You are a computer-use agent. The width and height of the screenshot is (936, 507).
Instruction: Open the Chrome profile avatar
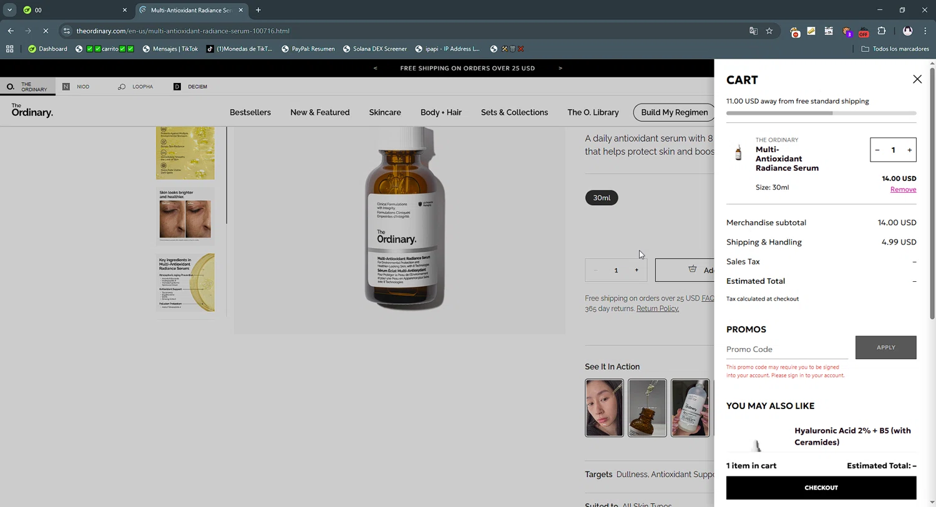click(907, 31)
